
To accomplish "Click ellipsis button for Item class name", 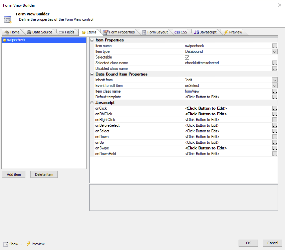I will click(x=275, y=91).
